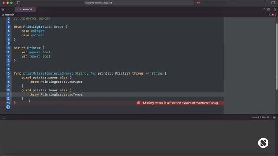Image resolution: width=278 pixels, height=156 pixels.
Task: Click line number 10 in the gutter
Action: tap(8, 48)
